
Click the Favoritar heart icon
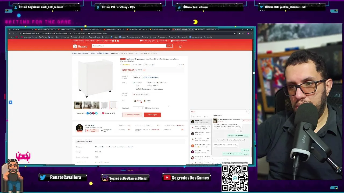tap(103, 113)
